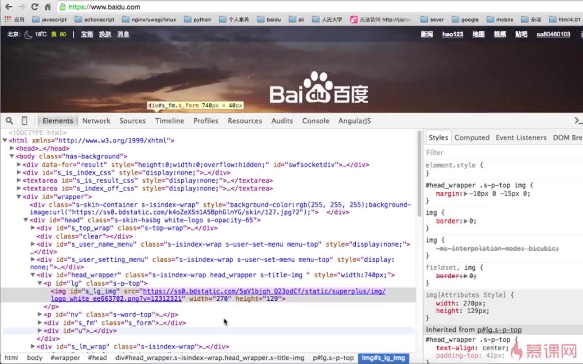
Task: Show the Computed styles tab
Action: 472,137
